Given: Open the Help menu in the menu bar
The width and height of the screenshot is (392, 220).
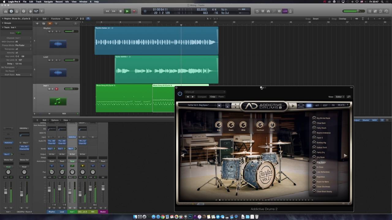Looking at the screenshot, I should click(x=96, y=2).
